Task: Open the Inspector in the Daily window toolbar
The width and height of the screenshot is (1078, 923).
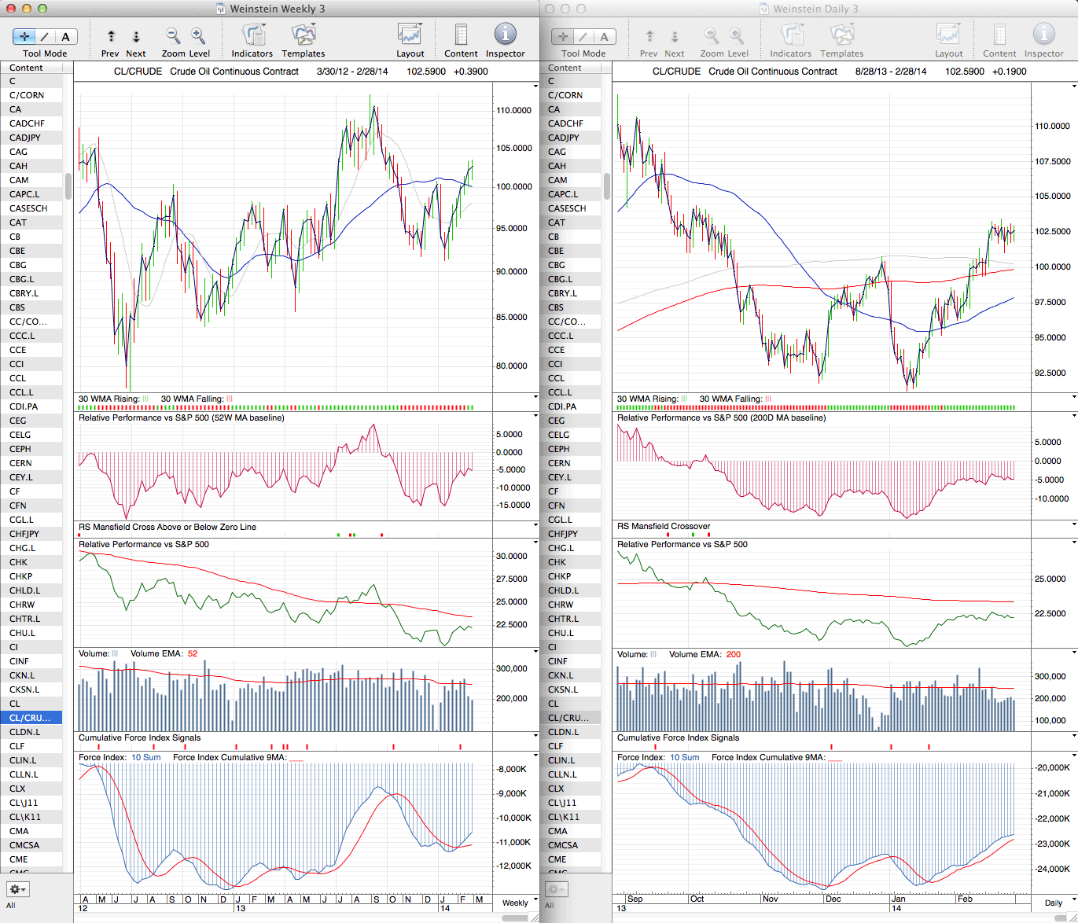Action: [x=1043, y=36]
